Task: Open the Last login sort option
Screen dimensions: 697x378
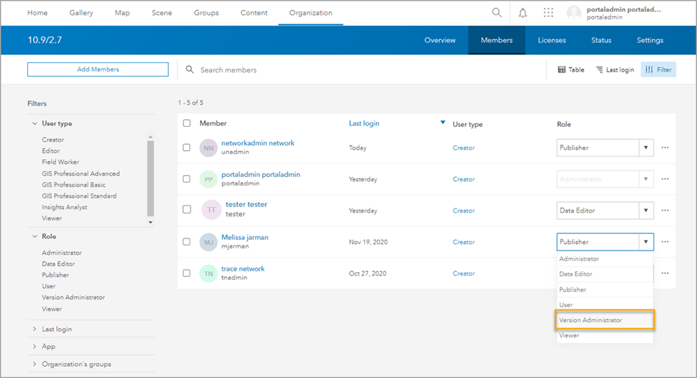Action: 615,70
